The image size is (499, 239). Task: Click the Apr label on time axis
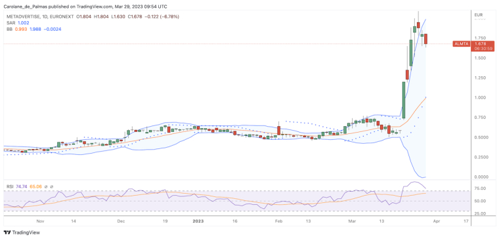[x=437, y=221]
